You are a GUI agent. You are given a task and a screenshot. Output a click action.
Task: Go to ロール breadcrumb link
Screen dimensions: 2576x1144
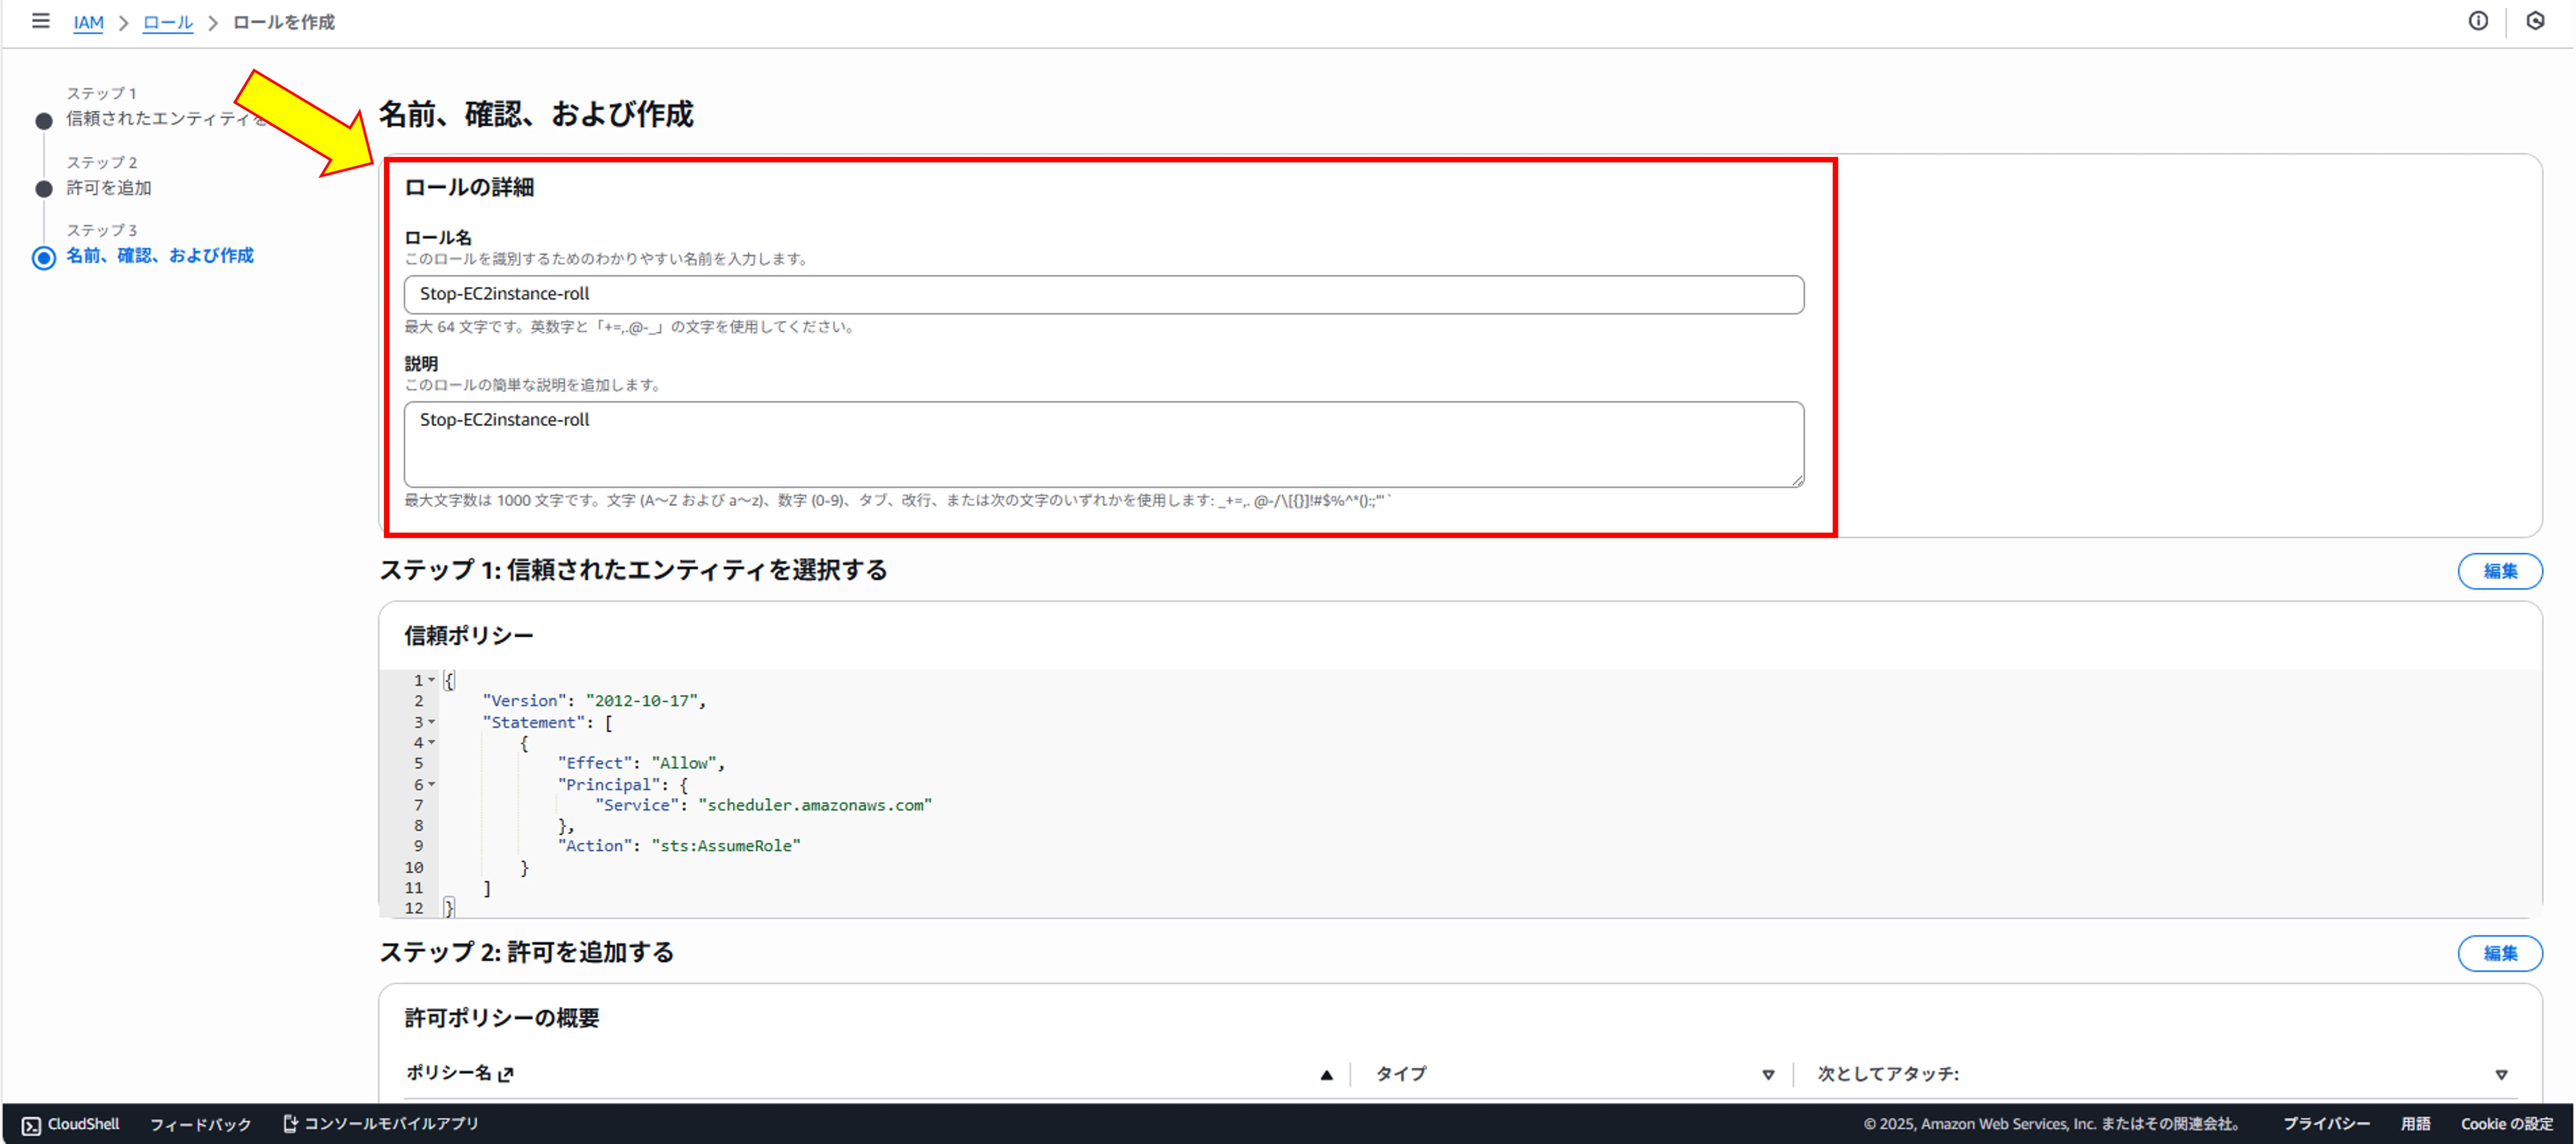(167, 22)
